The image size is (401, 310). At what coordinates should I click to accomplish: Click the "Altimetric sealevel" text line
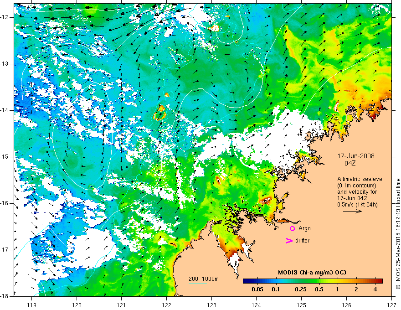pyautogui.click(x=360, y=179)
